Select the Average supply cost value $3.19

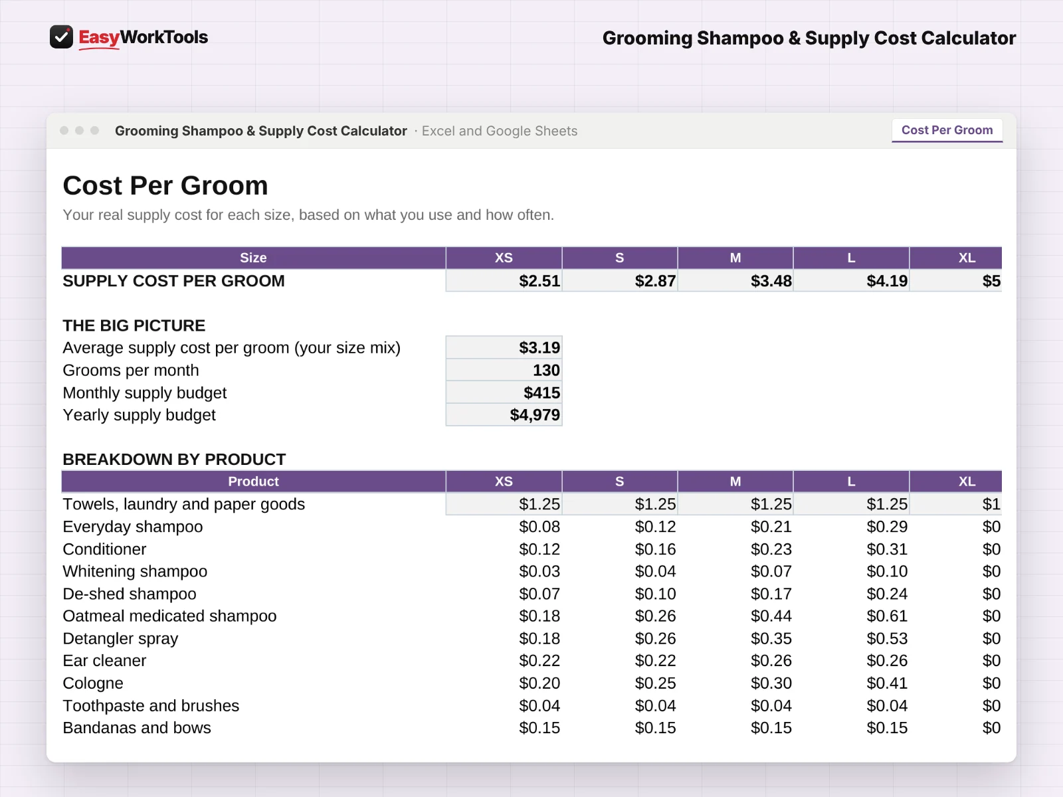point(504,347)
